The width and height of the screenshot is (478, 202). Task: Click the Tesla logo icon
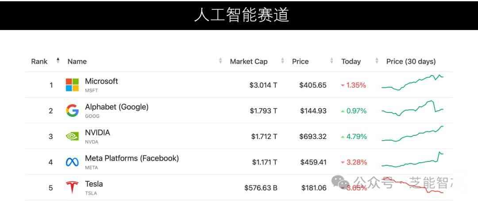(72, 187)
